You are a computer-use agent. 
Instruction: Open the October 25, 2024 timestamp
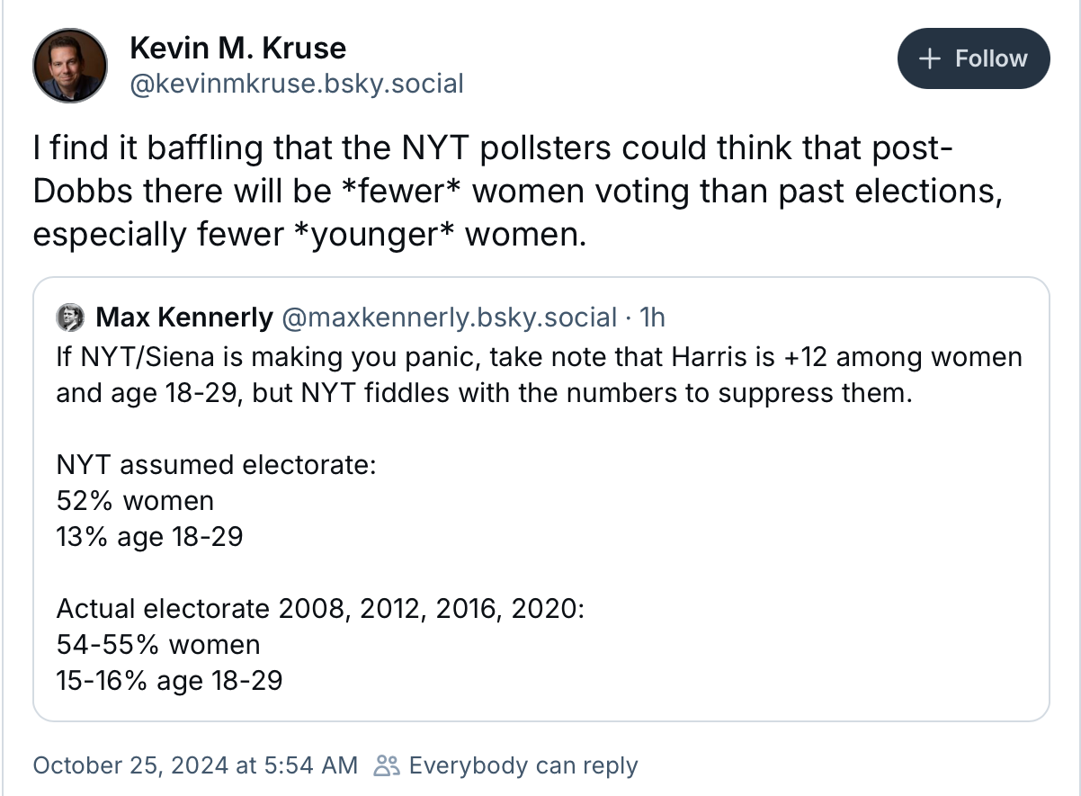[195, 765]
